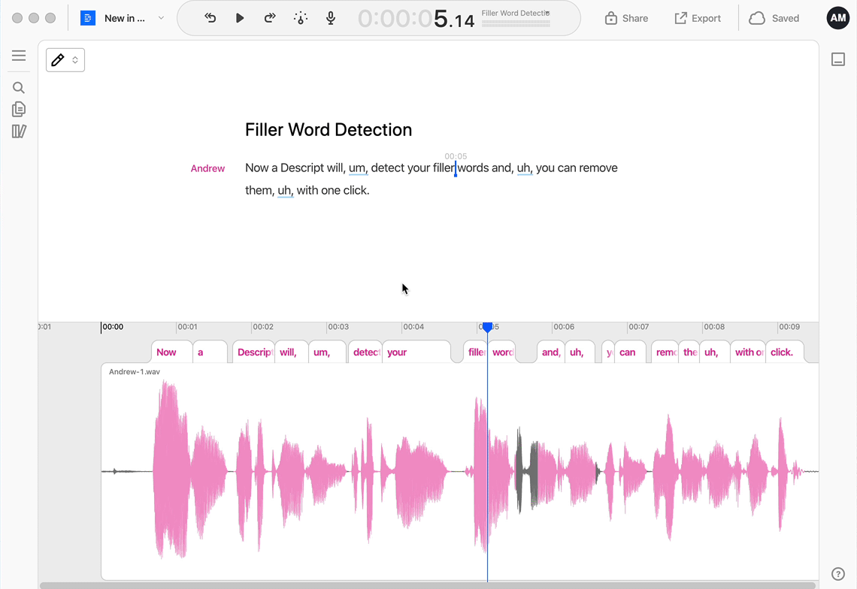The image size is (857, 589).
Task: Start recording with the microphone icon
Action: 330,17
